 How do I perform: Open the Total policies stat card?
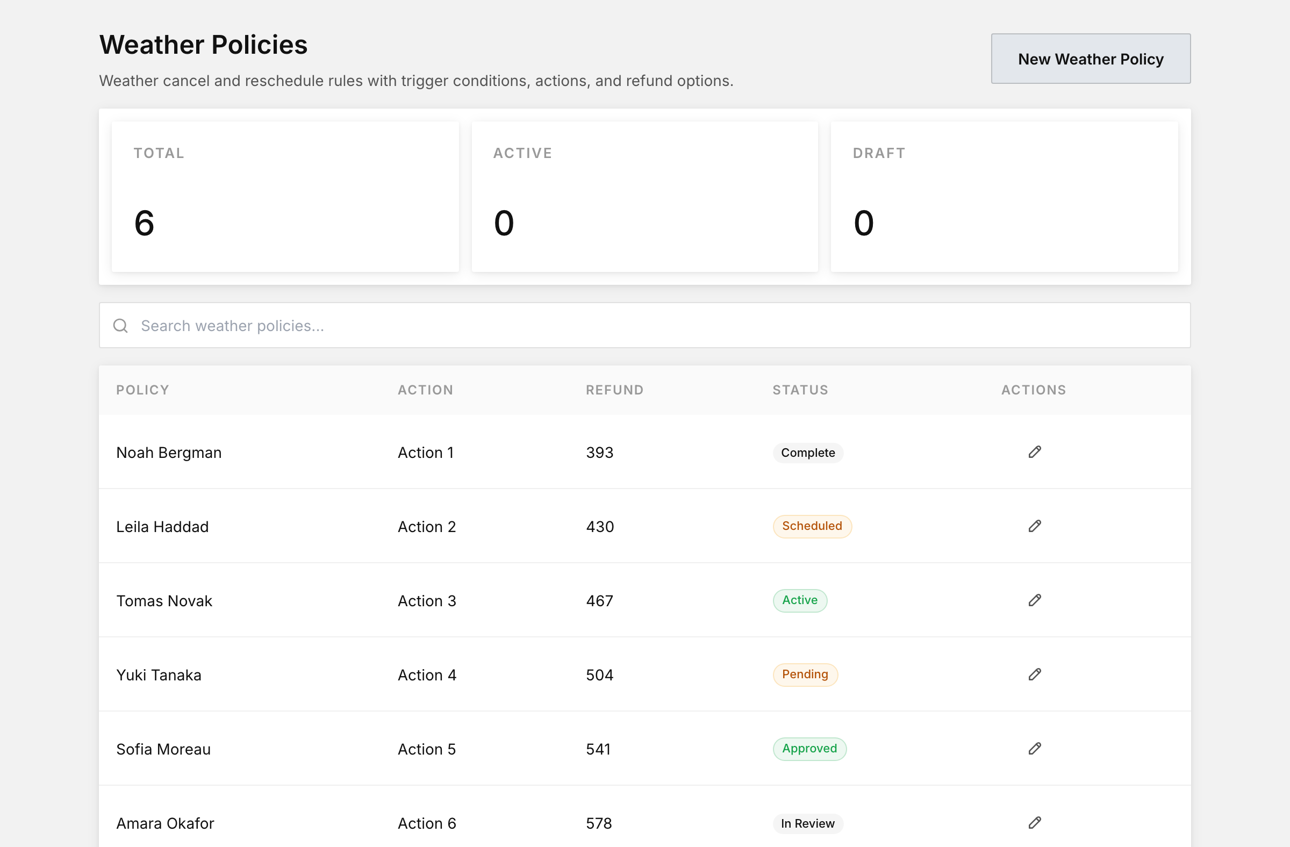285,197
